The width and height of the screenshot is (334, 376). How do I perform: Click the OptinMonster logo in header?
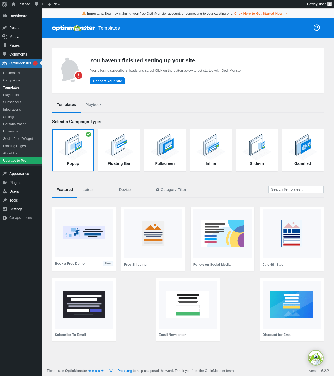[x=74, y=28]
